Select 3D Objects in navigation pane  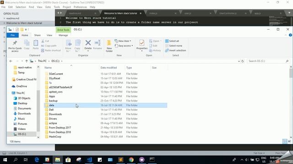(x=24, y=98)
